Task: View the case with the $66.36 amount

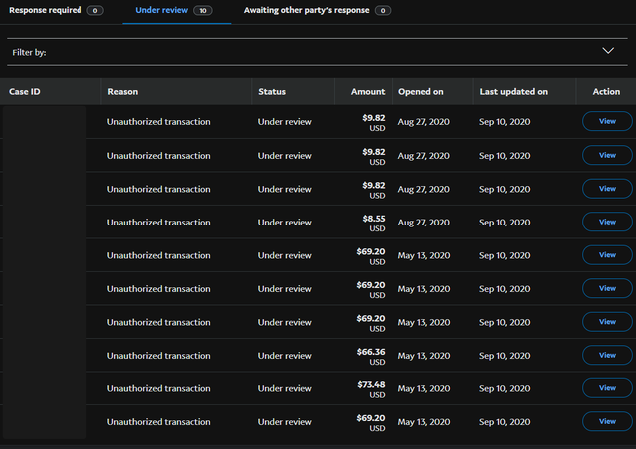Action: click(x=607, y=355)
